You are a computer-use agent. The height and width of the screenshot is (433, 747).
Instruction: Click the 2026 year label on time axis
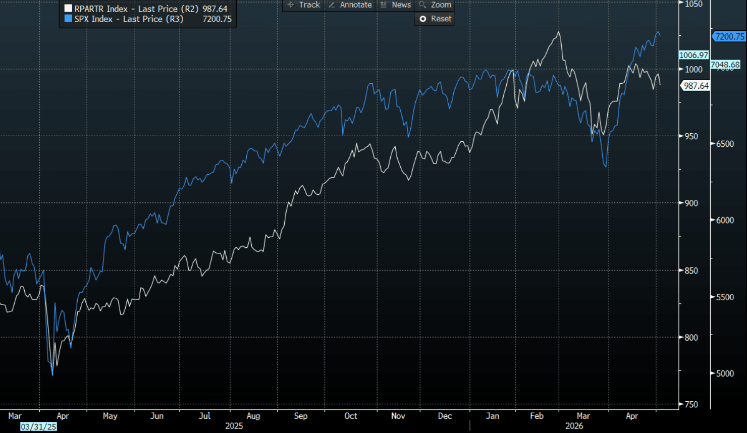click(x=574, y=426)
